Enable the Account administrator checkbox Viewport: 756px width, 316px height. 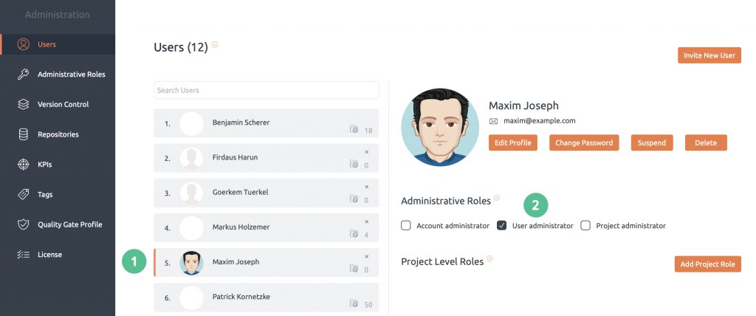tap(406, 225)
